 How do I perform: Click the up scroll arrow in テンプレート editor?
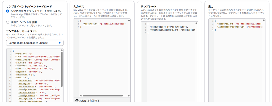pyautogui.click(x=196, y=23)
